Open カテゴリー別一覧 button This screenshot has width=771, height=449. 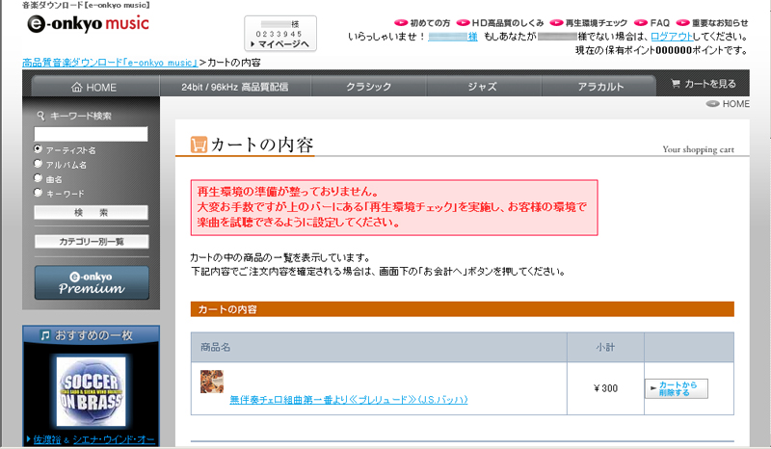coord(92,242)
